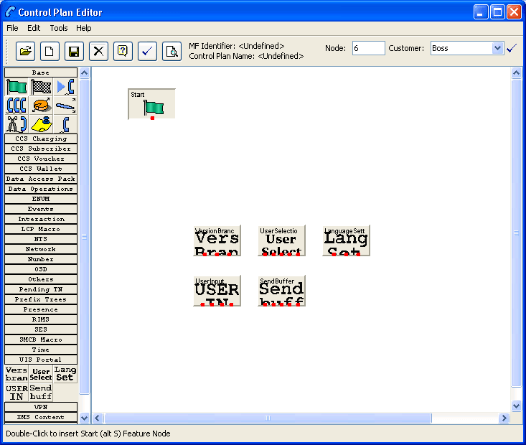Viewport: 526px width, 445px height.
Task: Select the play arrow with phone palette icon
Action: pyautogui.click(x=65, y=87)
